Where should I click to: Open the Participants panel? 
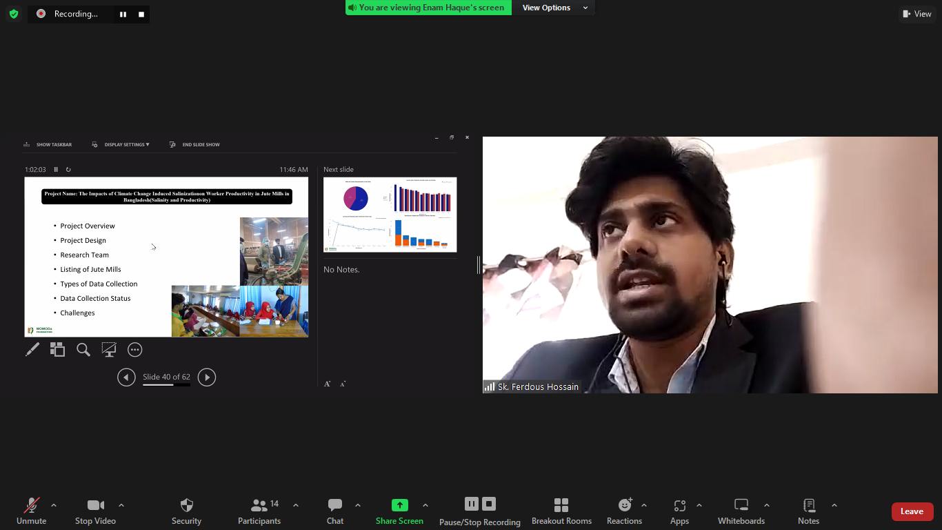coord(259,511)
